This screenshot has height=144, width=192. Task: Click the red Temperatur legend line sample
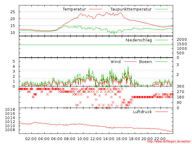[95, 9]
